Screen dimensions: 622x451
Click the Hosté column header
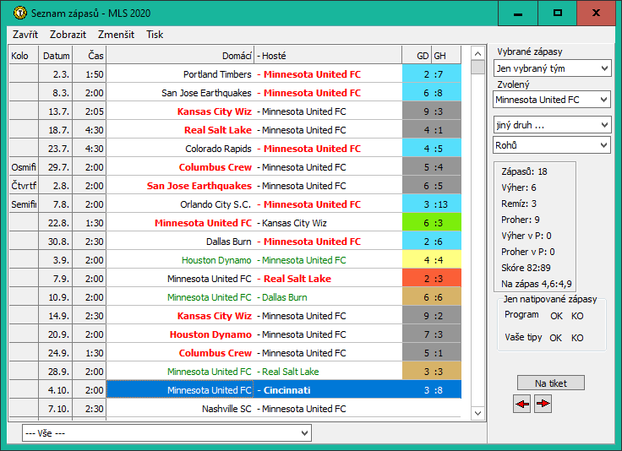pos(328,56)
